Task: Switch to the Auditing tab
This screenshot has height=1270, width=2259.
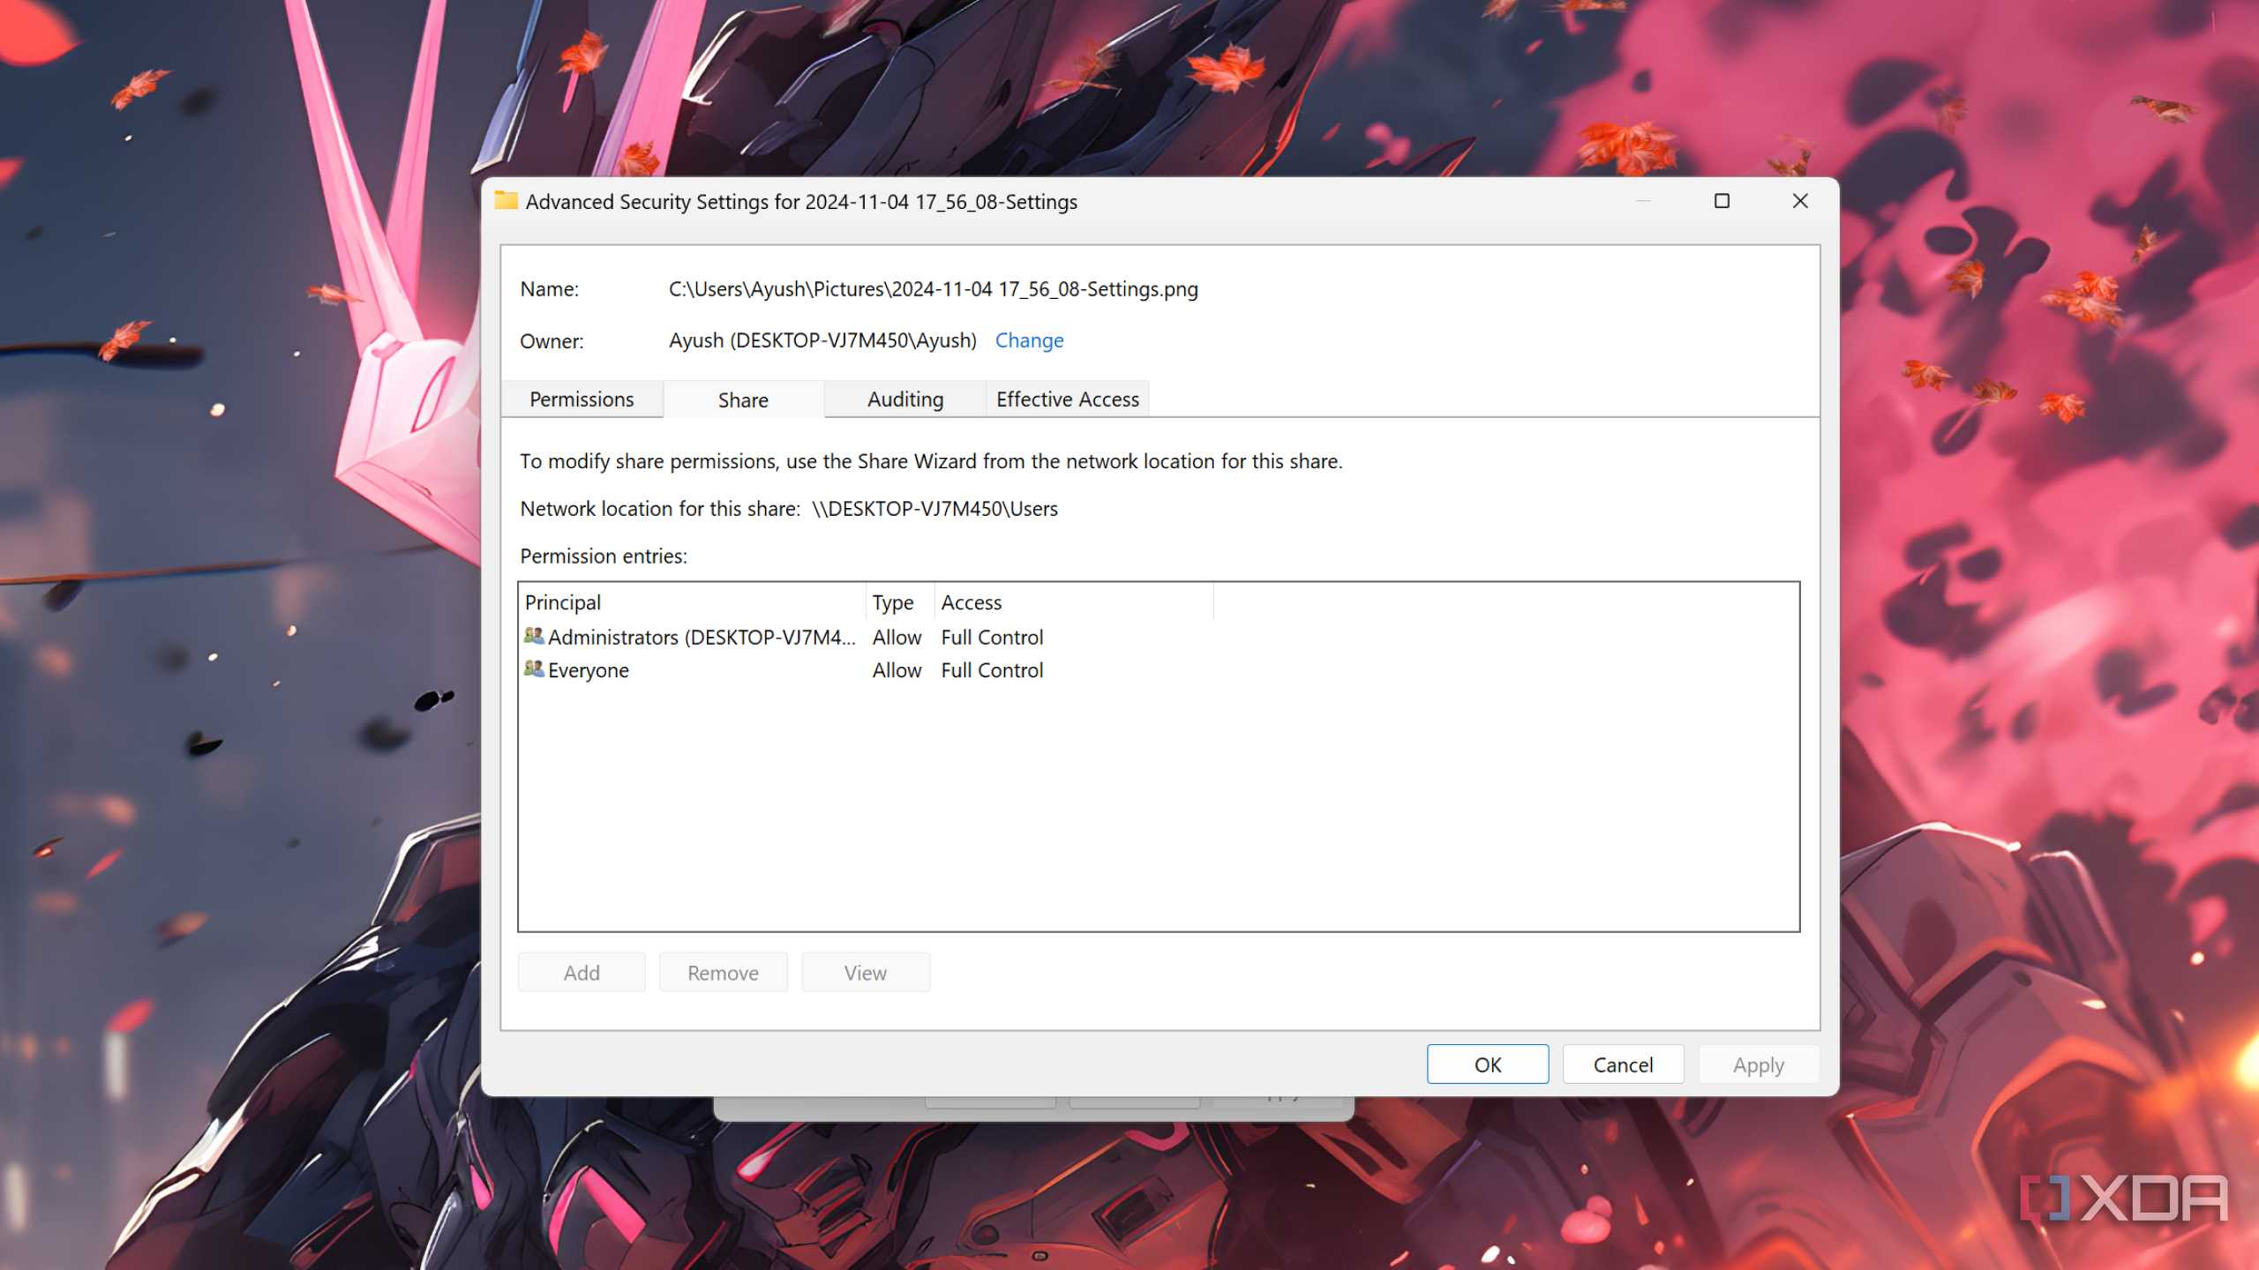Action: 905,400
